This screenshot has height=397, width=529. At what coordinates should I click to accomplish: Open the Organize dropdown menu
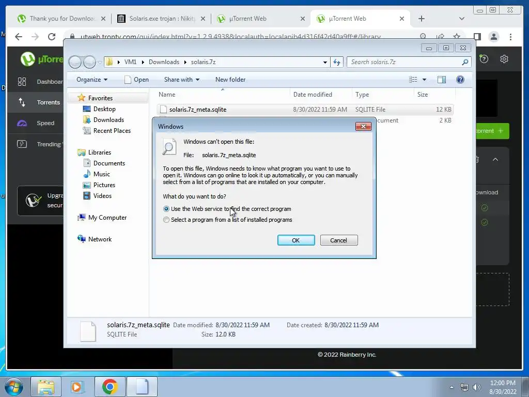(x=92, y=80)
